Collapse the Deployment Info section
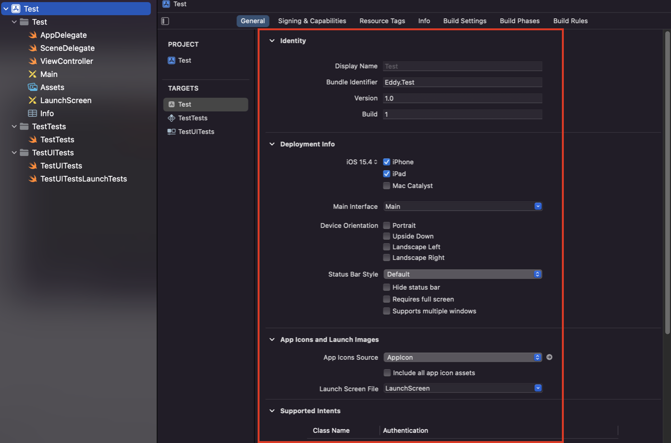Image resolution: width=671 pixels, height=443 pixels. pos(272,144)
